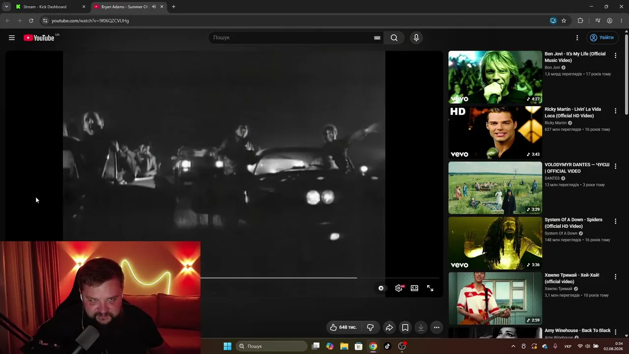Share the video
The width and height of the screenshot is (629, 354).
(x=389, y=327)
